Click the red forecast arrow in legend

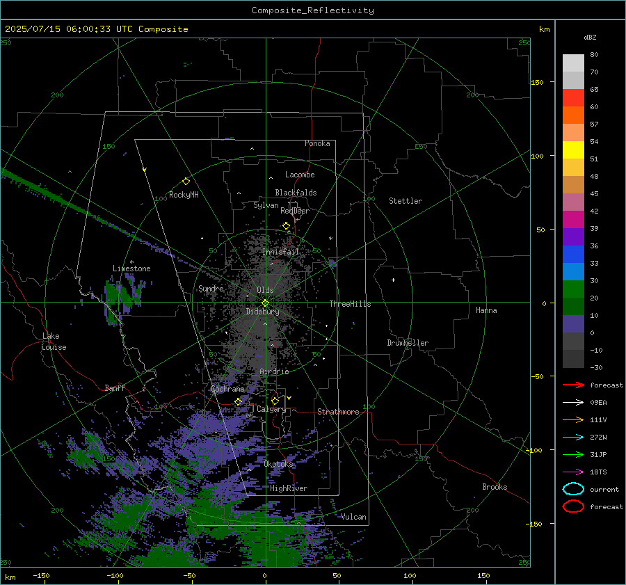pyautogui.click(x=573, y=385)
